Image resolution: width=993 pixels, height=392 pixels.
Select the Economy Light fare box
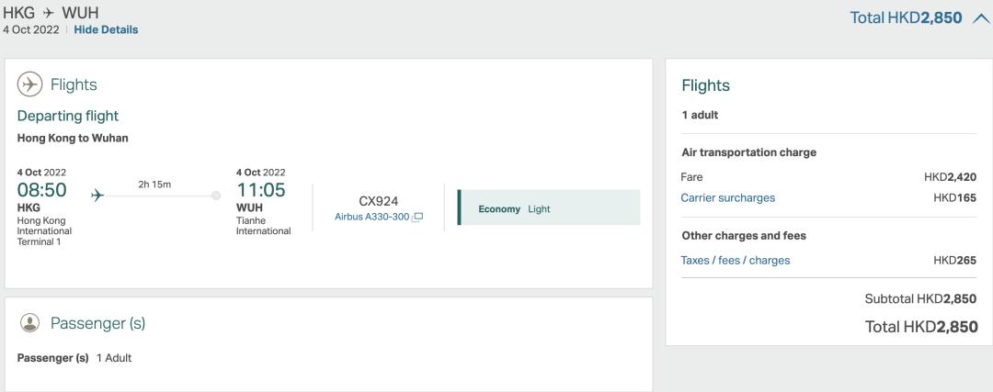click(549, 208)
